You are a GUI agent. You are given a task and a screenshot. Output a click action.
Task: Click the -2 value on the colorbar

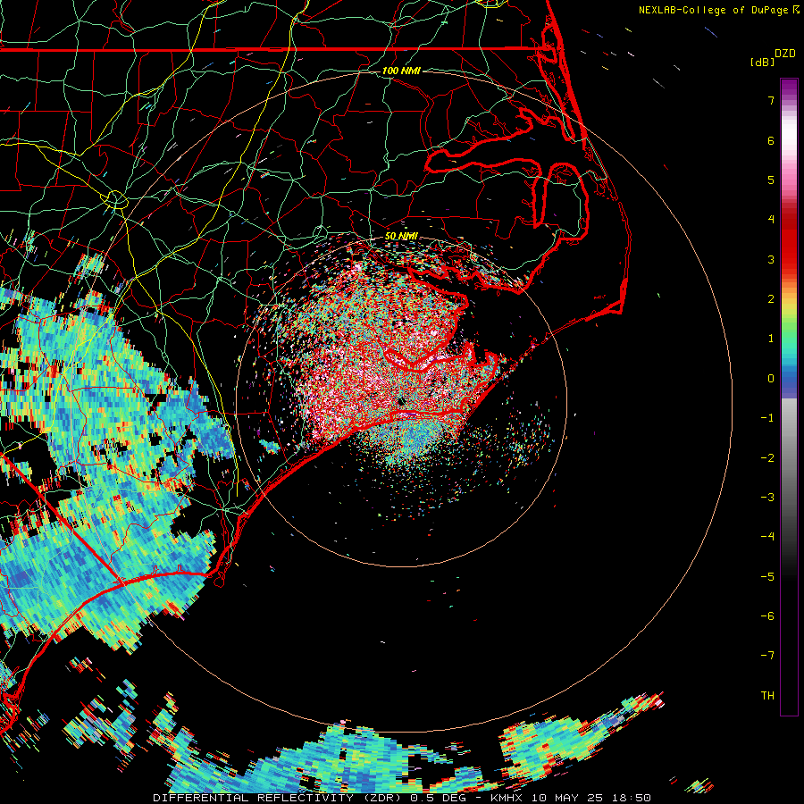point(767,458)
